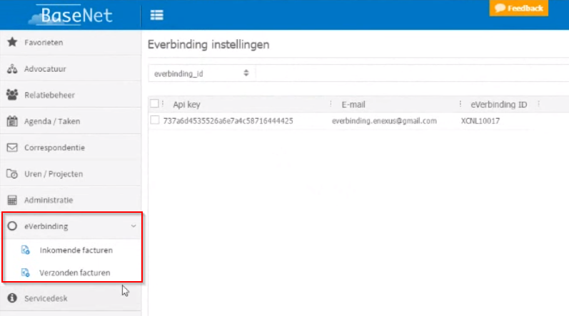Click the Favorieten star icon
Screen dimensions: 569x316
12,42
